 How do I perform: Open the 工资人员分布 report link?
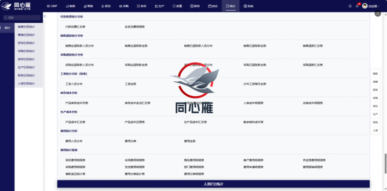tap(74, 84)
